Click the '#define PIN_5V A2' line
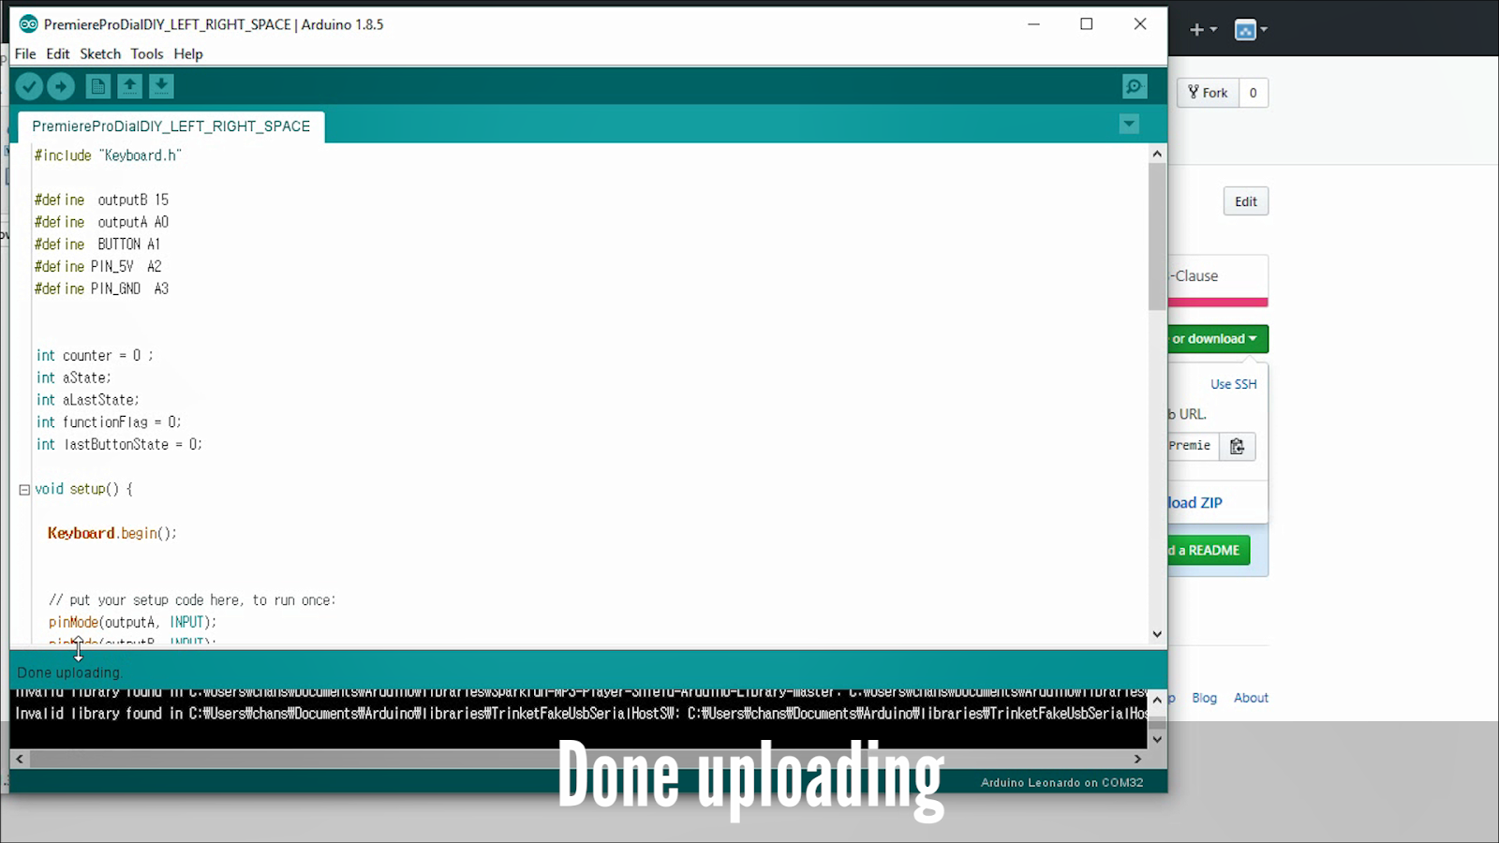The image size is (1499, 843). tap(98, 267)
